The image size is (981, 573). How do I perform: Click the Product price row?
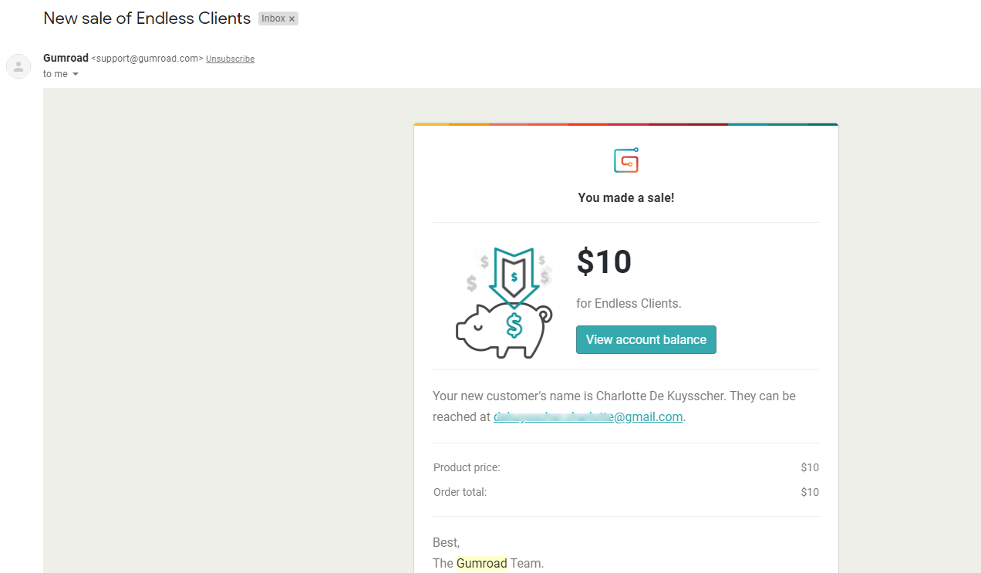click(x=626, y=467)
